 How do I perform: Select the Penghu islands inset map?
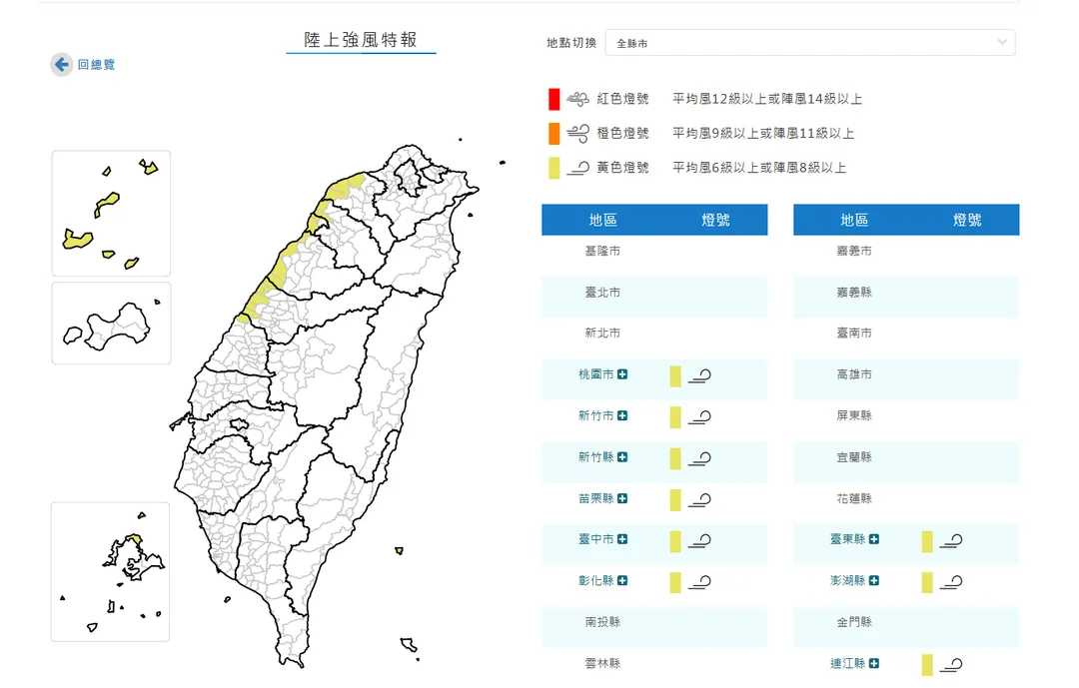click(110, 572)
